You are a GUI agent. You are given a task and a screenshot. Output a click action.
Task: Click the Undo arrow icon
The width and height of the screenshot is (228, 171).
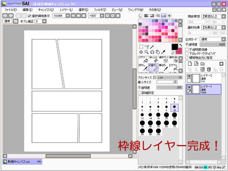(x=5, y=16)
